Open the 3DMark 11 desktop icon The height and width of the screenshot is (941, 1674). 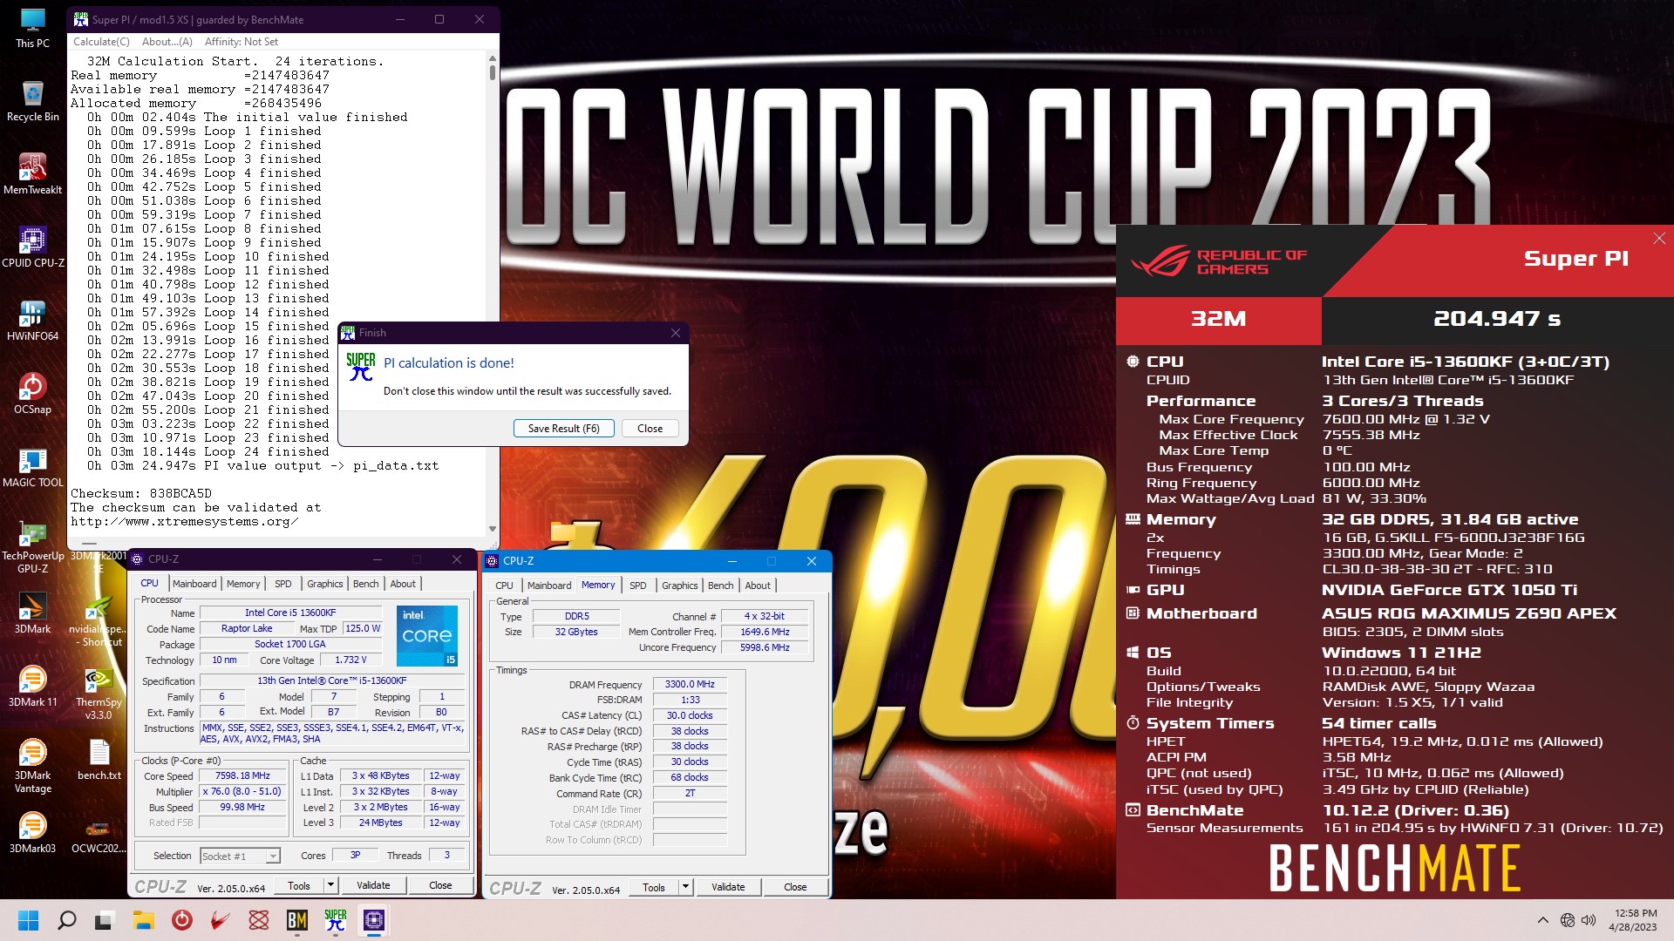[32, 687]
